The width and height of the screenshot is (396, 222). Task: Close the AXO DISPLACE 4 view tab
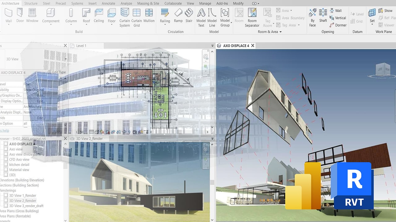pyautogui.click(x=253, y=46)
